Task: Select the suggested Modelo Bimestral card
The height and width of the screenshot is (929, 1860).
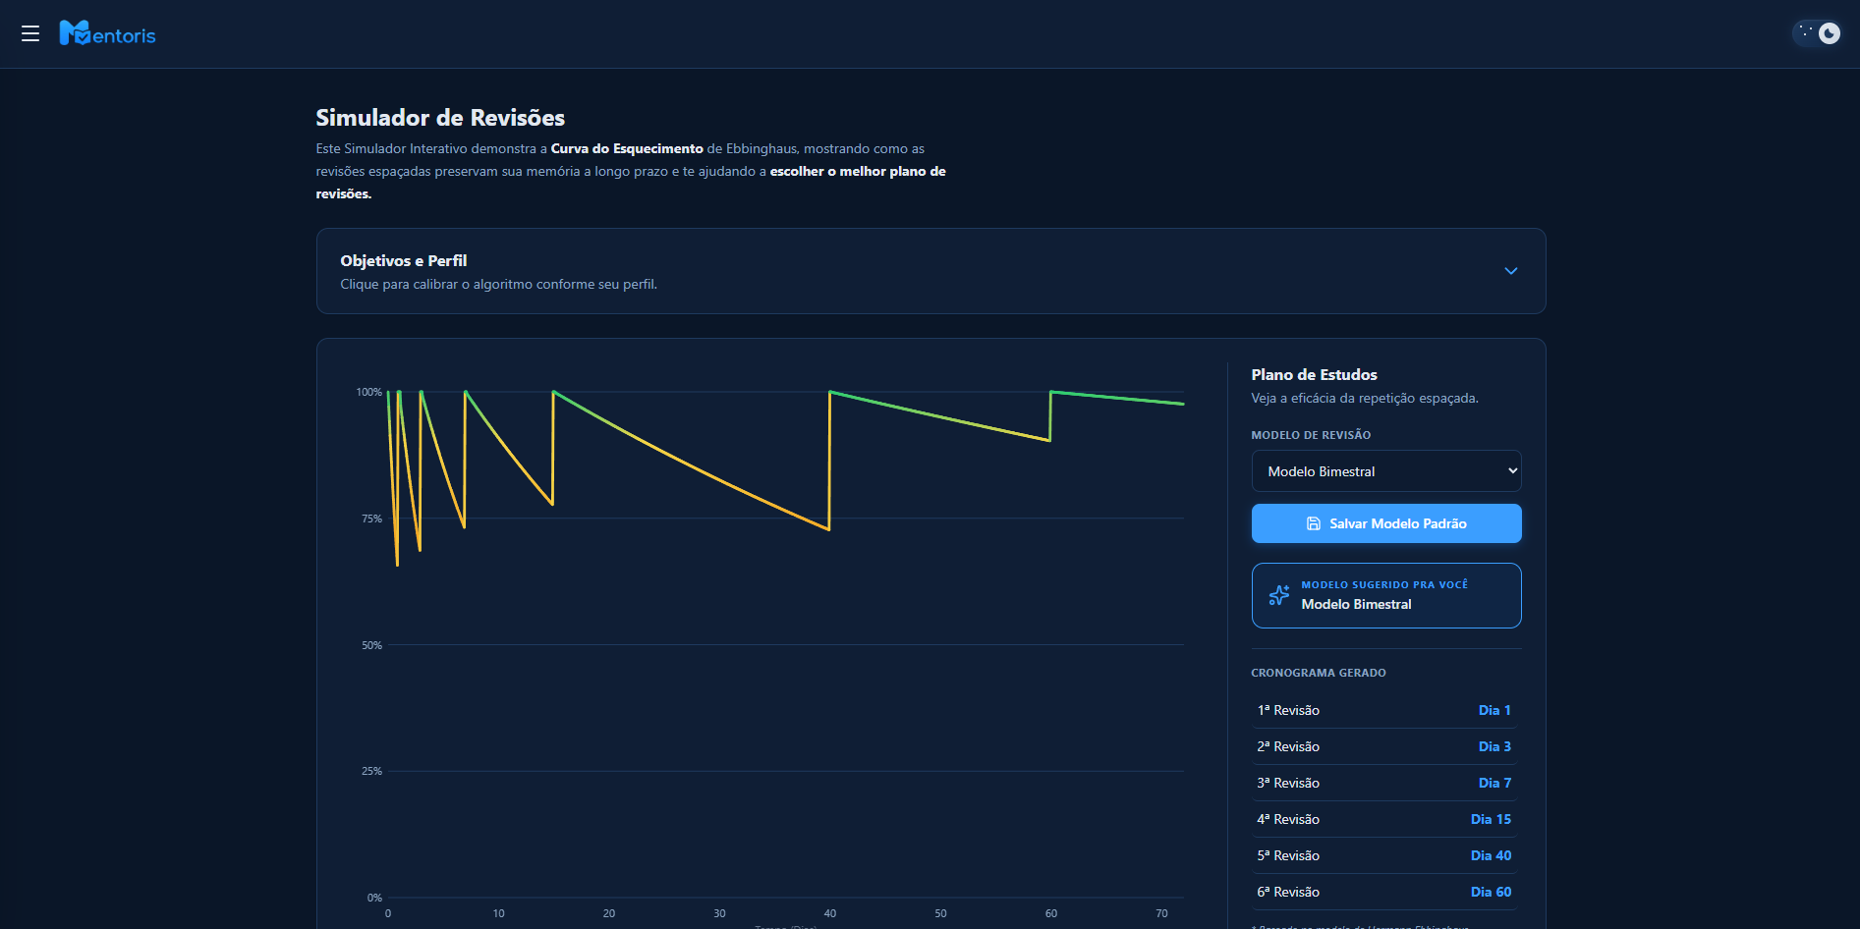Action: click(x=1385, y=595)
